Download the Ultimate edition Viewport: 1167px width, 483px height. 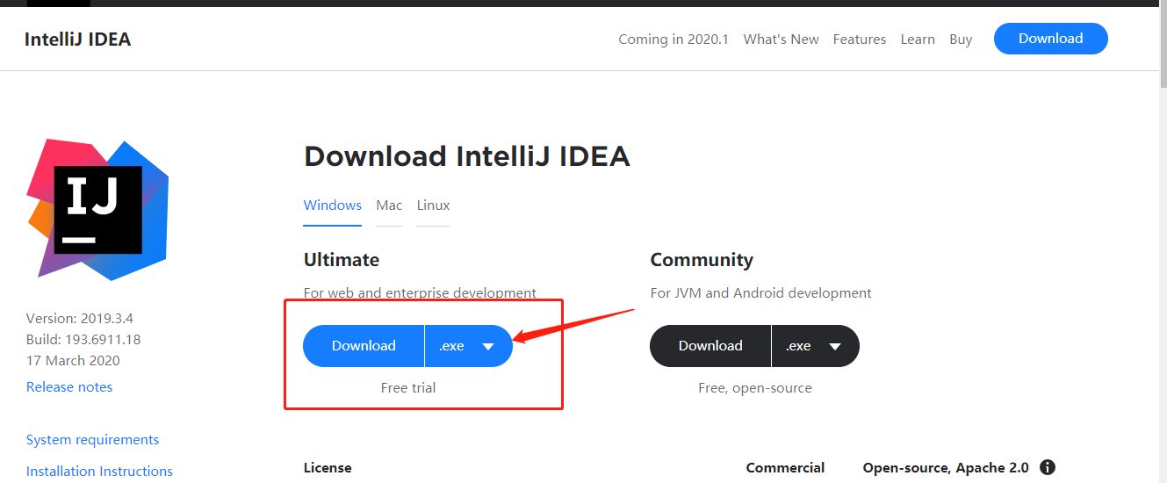point(364,346)
